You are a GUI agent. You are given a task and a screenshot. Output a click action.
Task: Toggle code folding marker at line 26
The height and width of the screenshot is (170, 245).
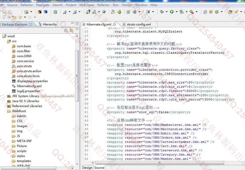tap(90, 48)
